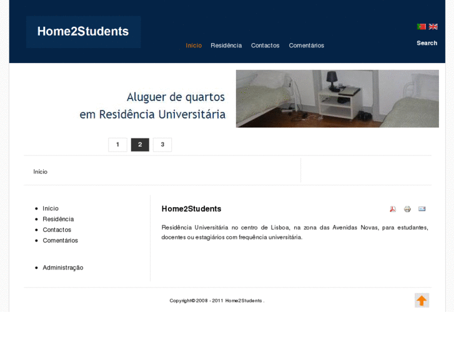Click the Home2Students article heading

(x=191, y=209)
